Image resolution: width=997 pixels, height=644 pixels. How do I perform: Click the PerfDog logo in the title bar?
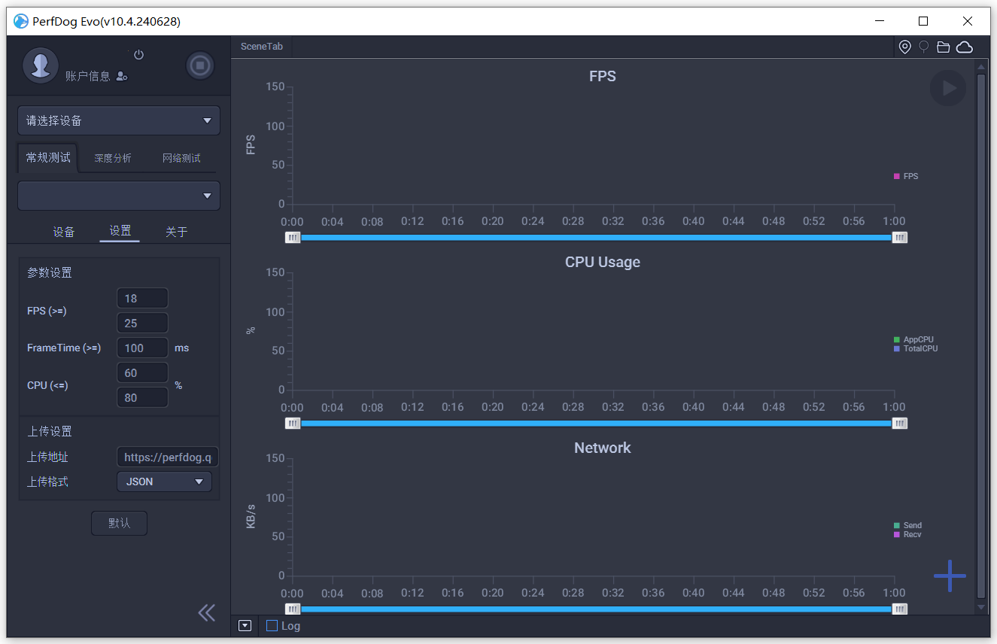coord(21,21)
